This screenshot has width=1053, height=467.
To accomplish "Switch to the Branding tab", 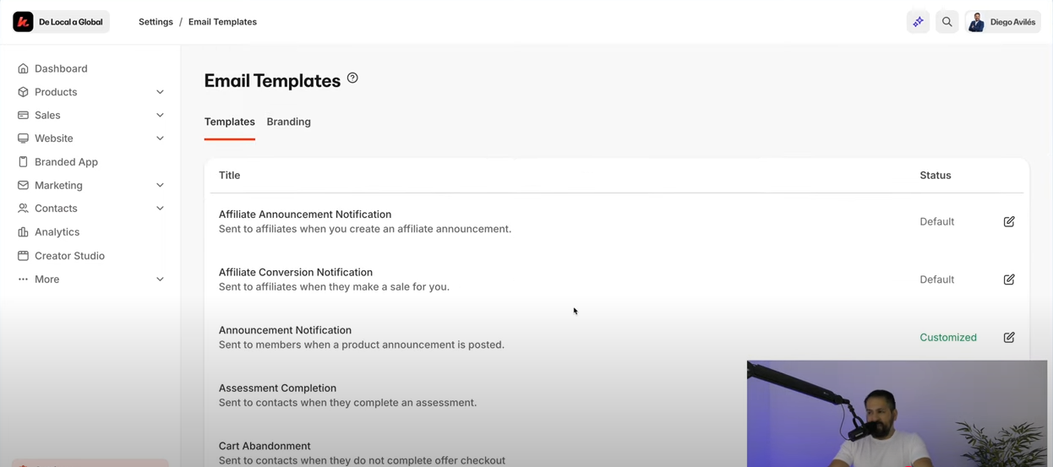I will click(x=289, y=122).
